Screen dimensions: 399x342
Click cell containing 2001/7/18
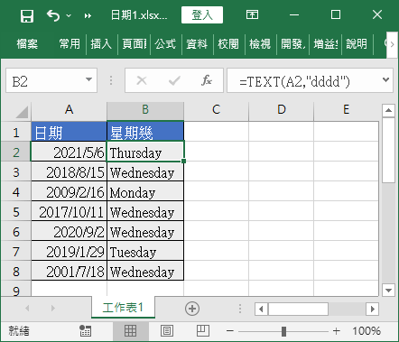tap(69, 271)
